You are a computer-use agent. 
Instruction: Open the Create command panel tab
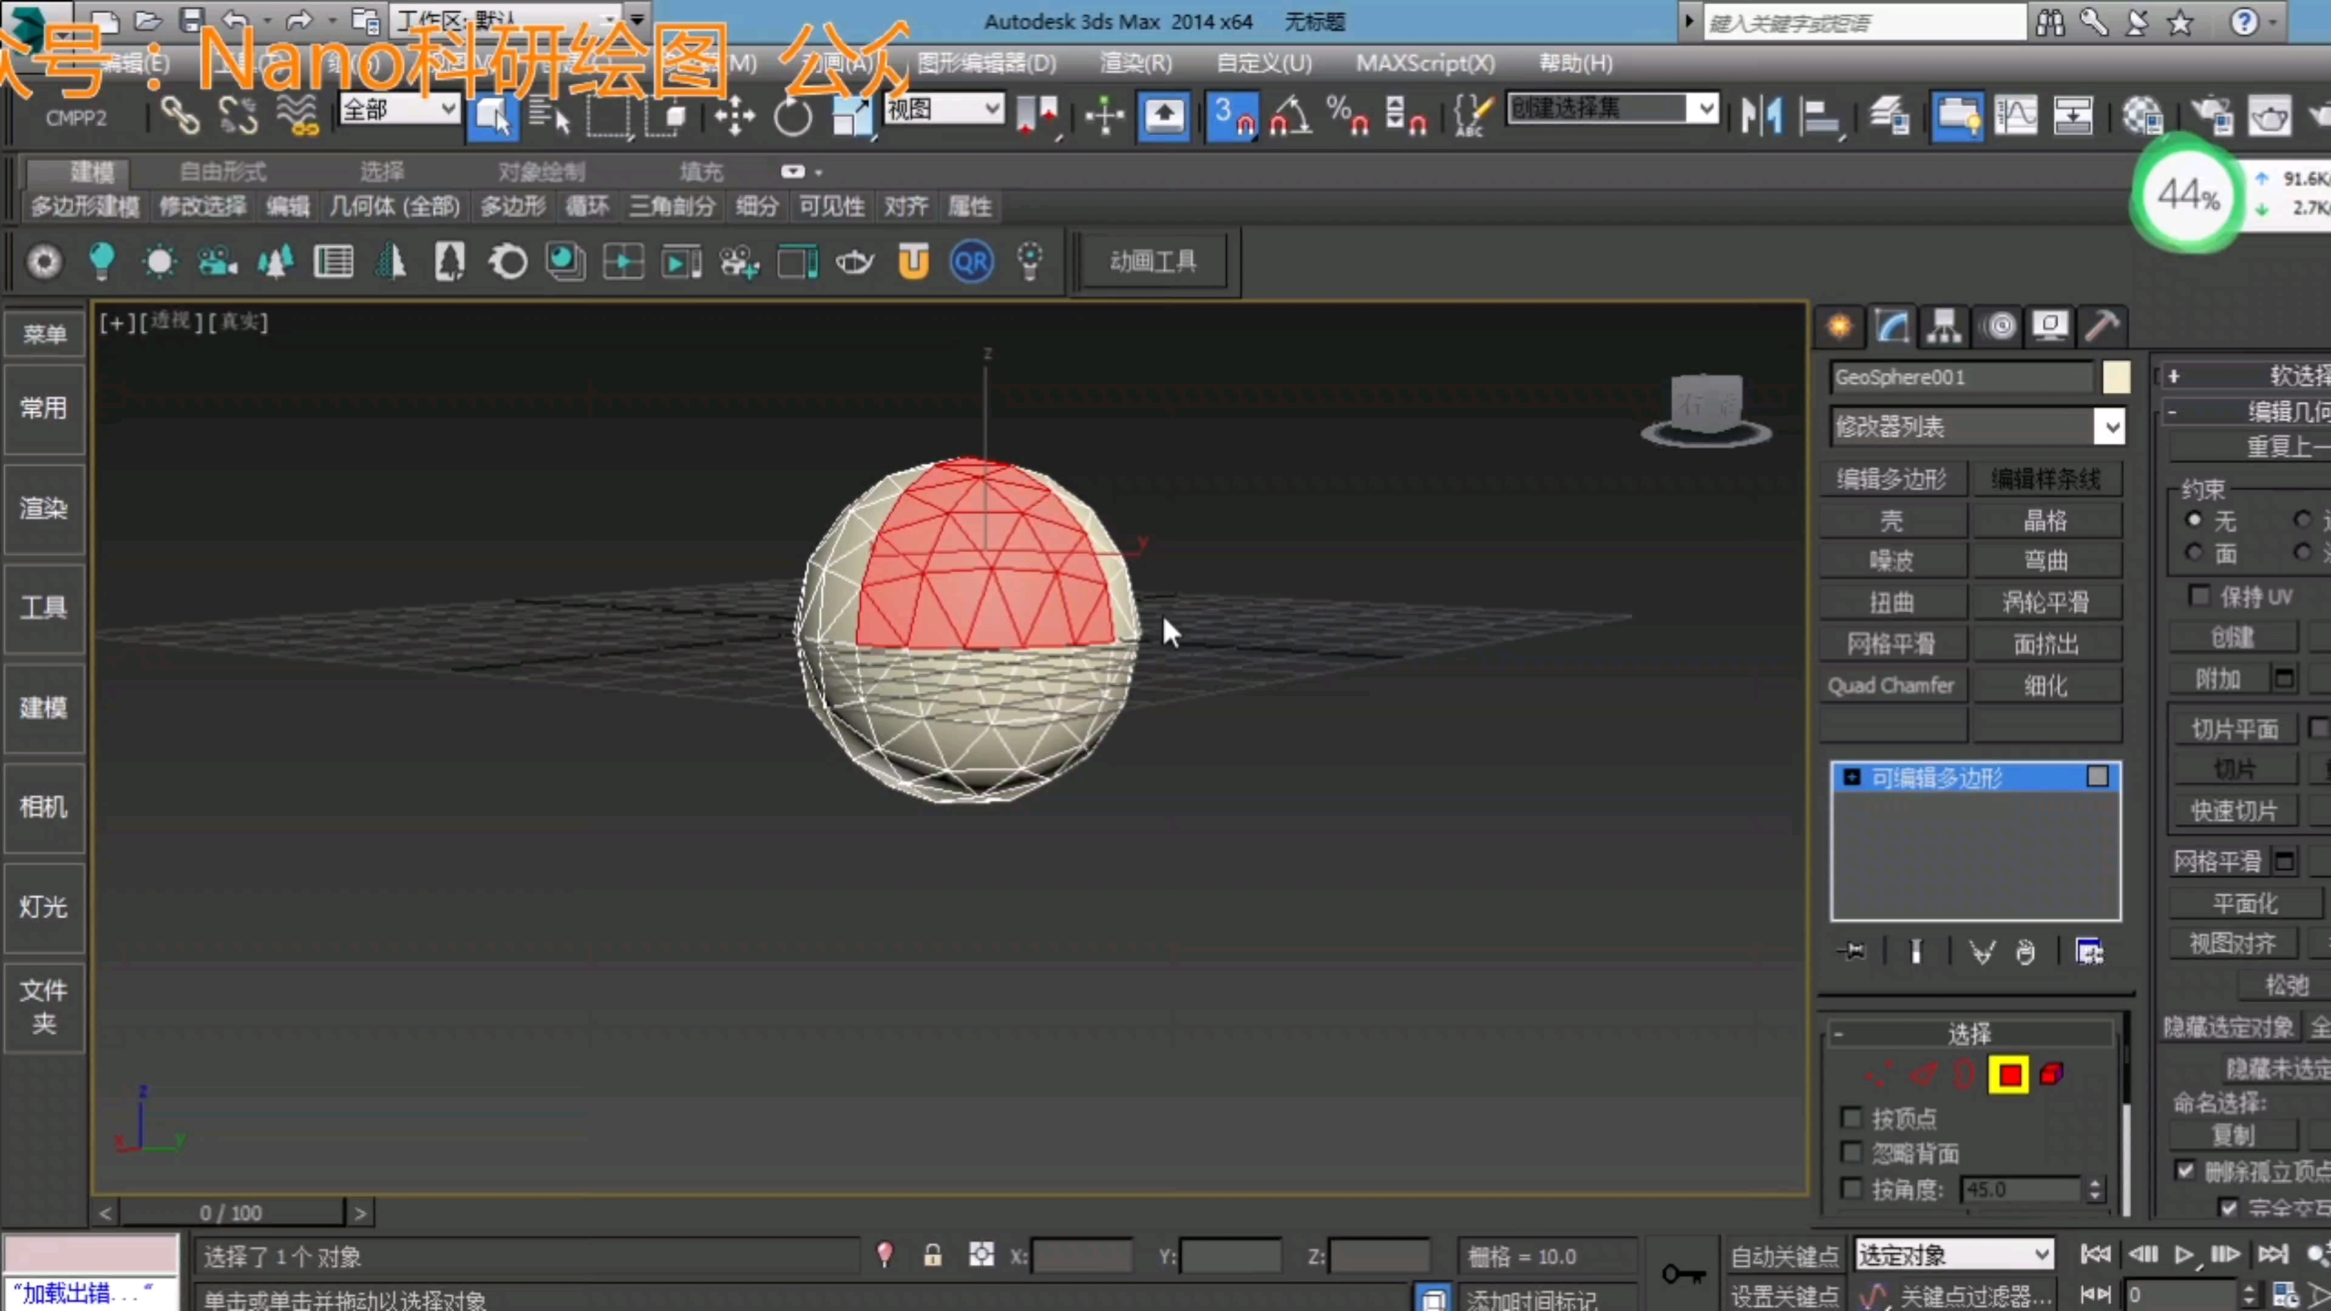click(x=1839, y=326)
